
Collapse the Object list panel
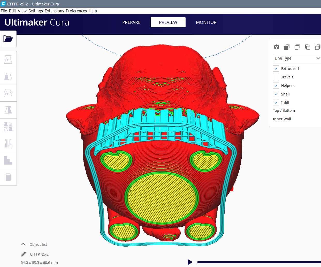tap(23, 244)
